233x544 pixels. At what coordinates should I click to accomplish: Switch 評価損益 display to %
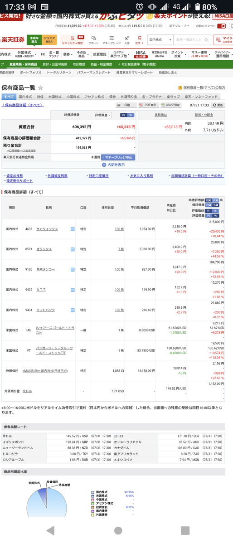(131, 115)
